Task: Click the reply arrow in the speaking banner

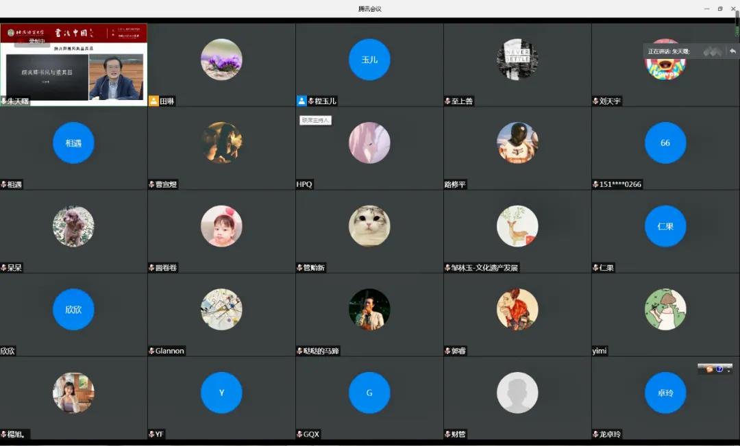Action: (732, 51)
